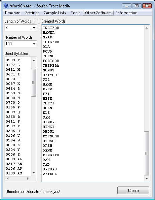Select syllable row 0020 X
155x200 pixels.
(x=13, y=145)
